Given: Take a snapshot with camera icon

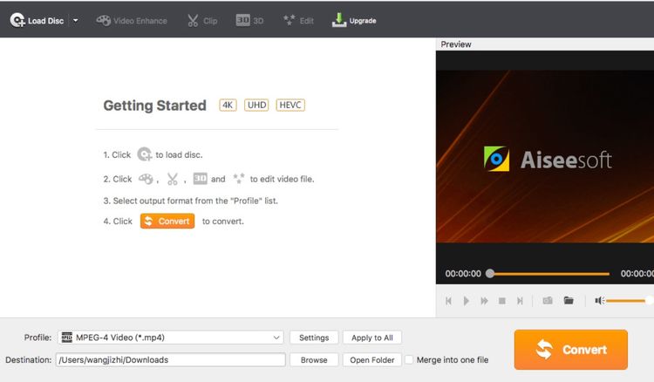Looking at the screenshot, I should (x=548, y=301).
